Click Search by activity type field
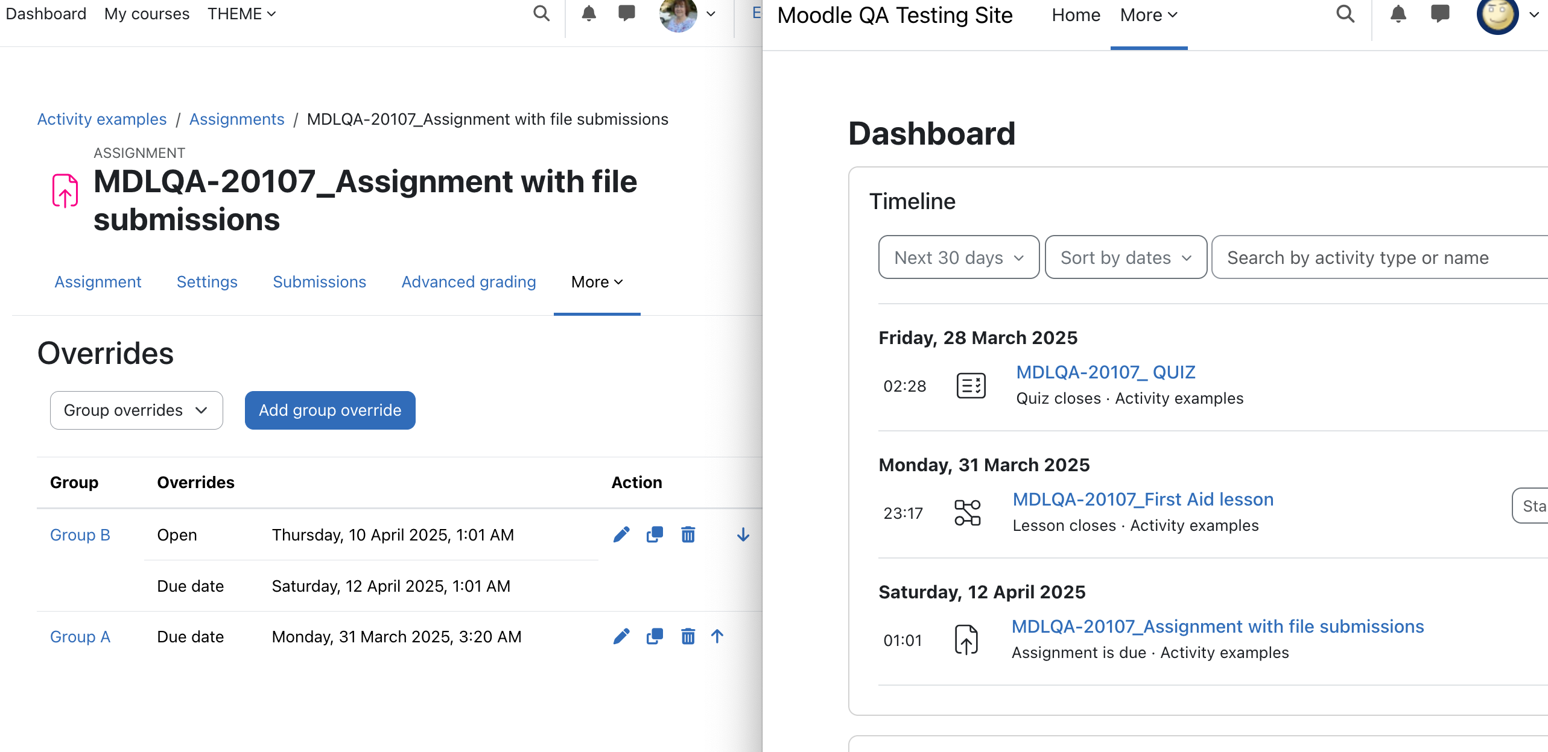 click(1380, 257)
